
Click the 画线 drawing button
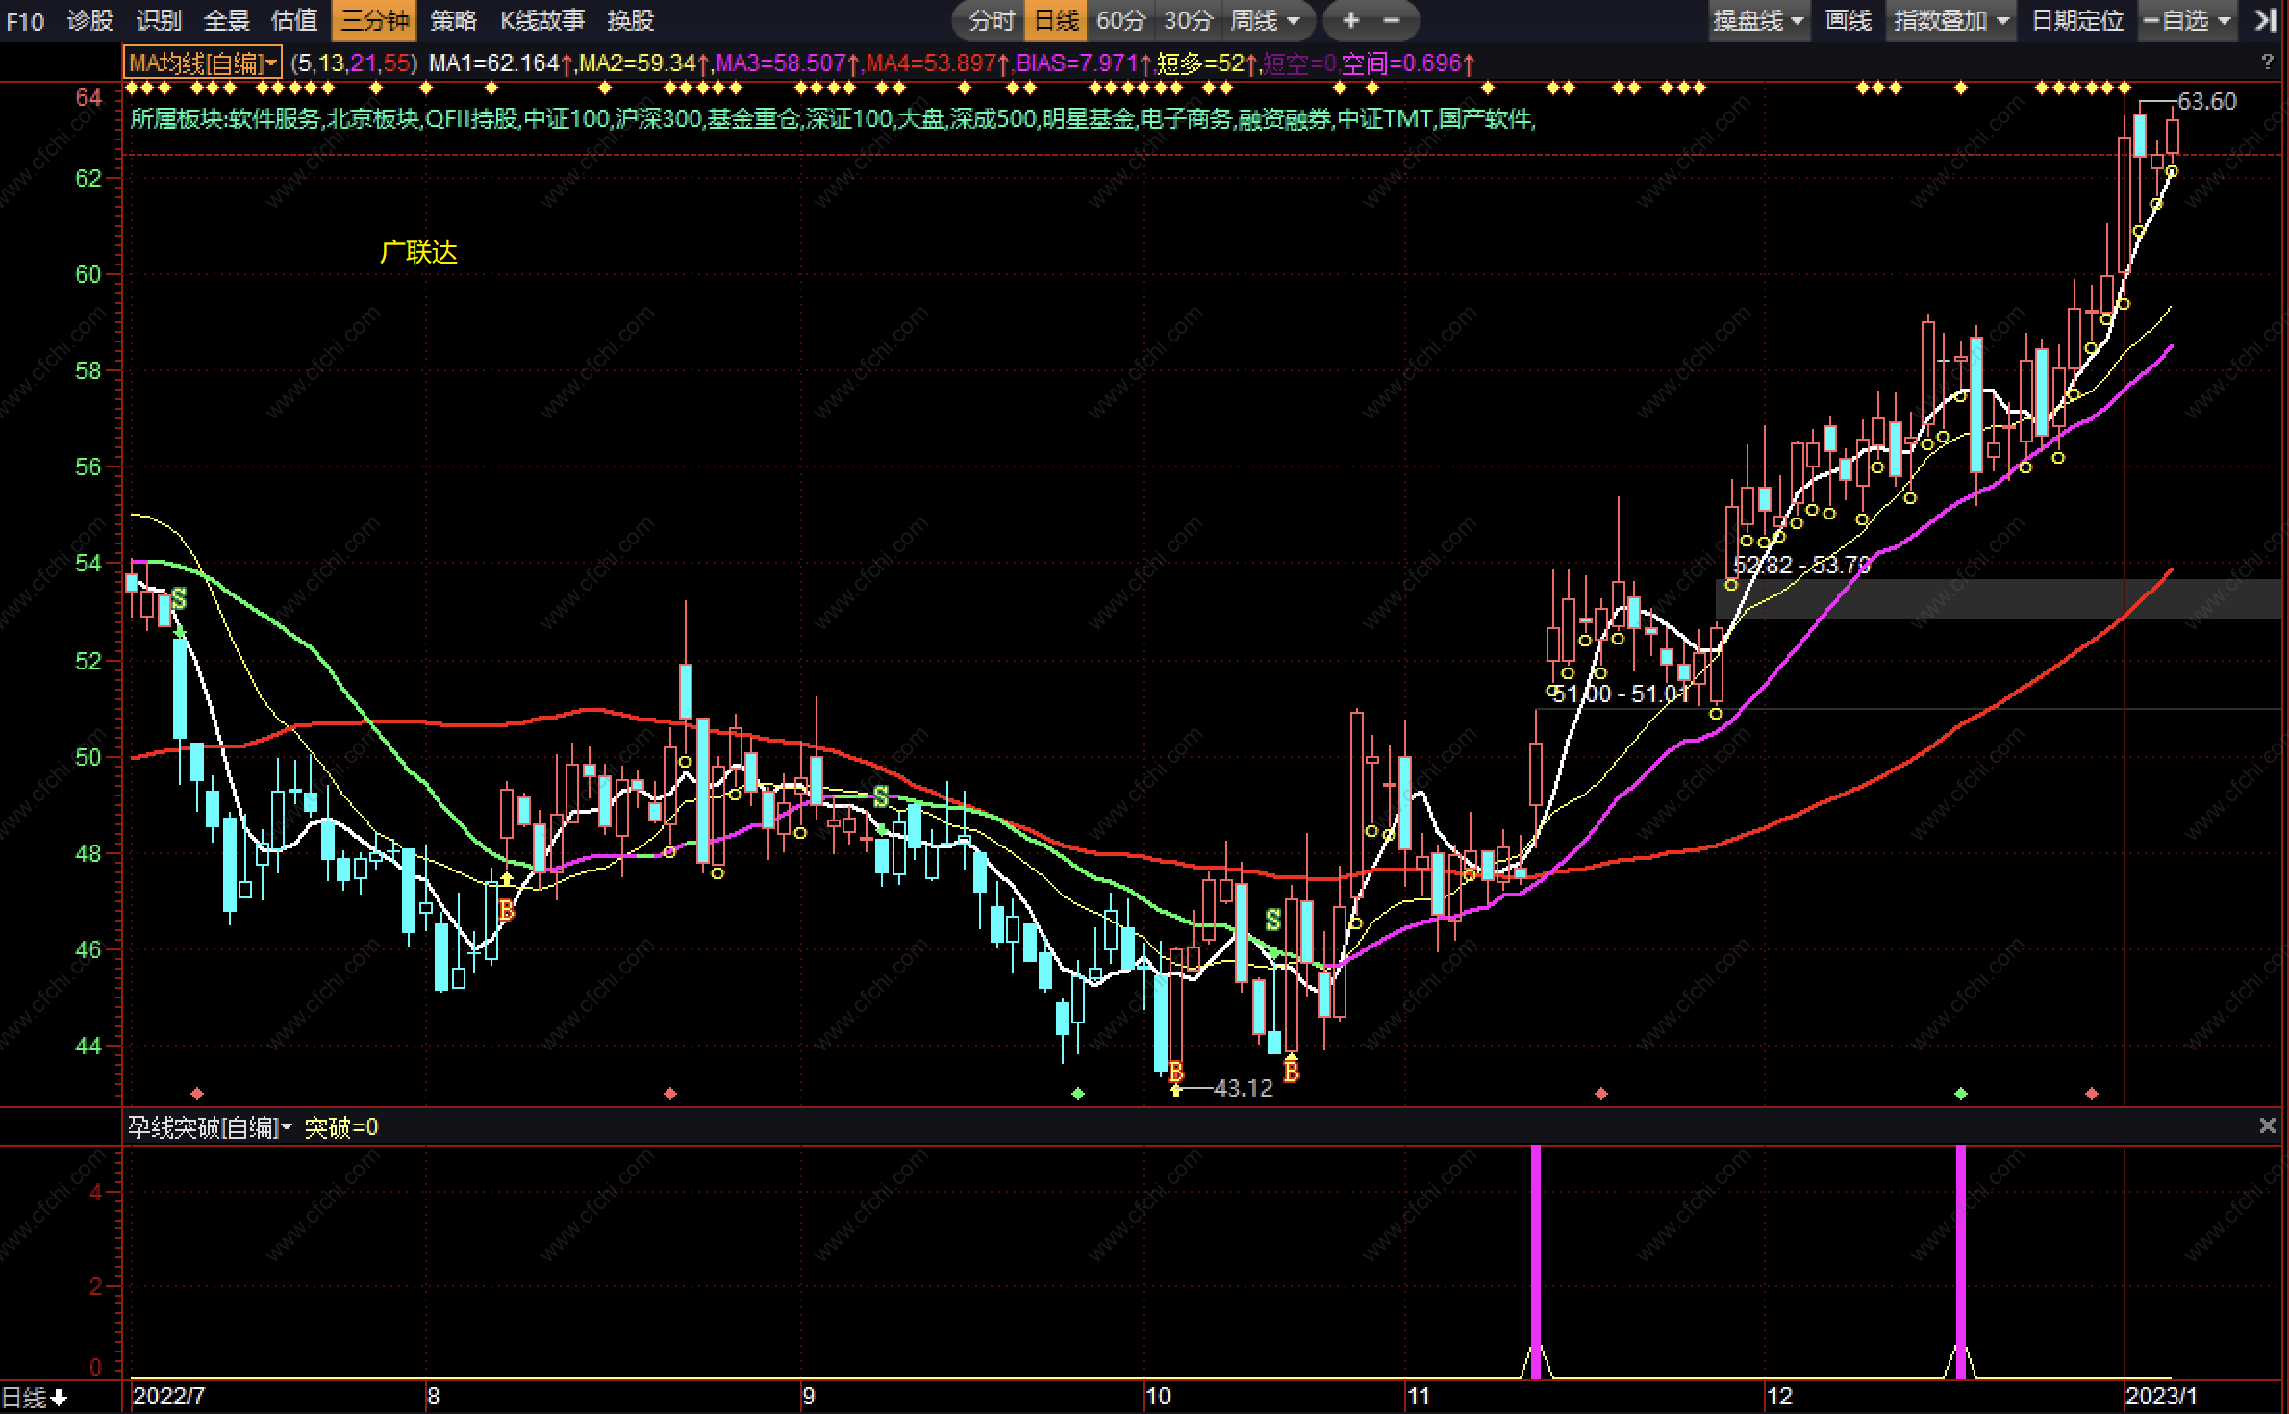[1848, 20]
